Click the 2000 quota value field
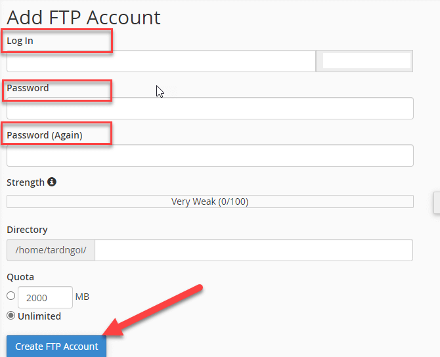This screenshot has height=357, width=440. (45, 297)
